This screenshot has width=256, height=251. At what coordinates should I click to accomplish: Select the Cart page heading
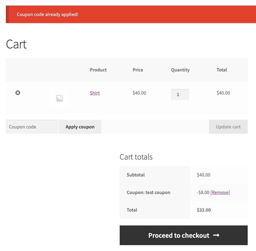tap(16, 44)
